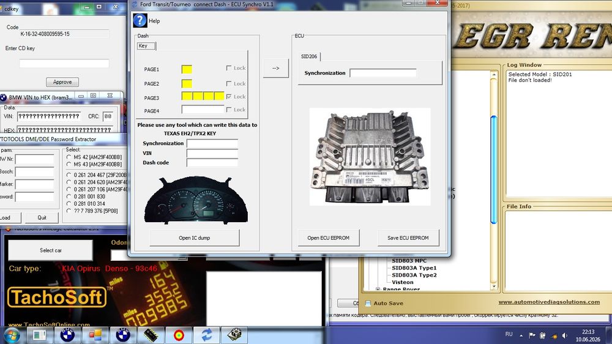Open the red-yellow target taskbar icon
Screen dimensions: 612x344
(x=179, y=335)
